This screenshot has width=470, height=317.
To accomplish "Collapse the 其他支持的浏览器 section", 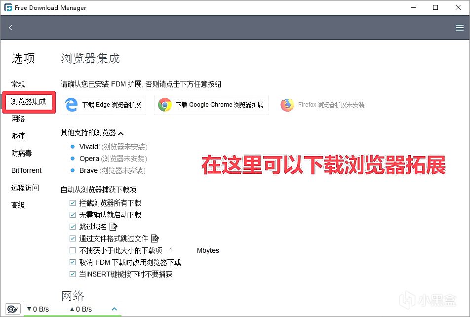I will 121,133.
